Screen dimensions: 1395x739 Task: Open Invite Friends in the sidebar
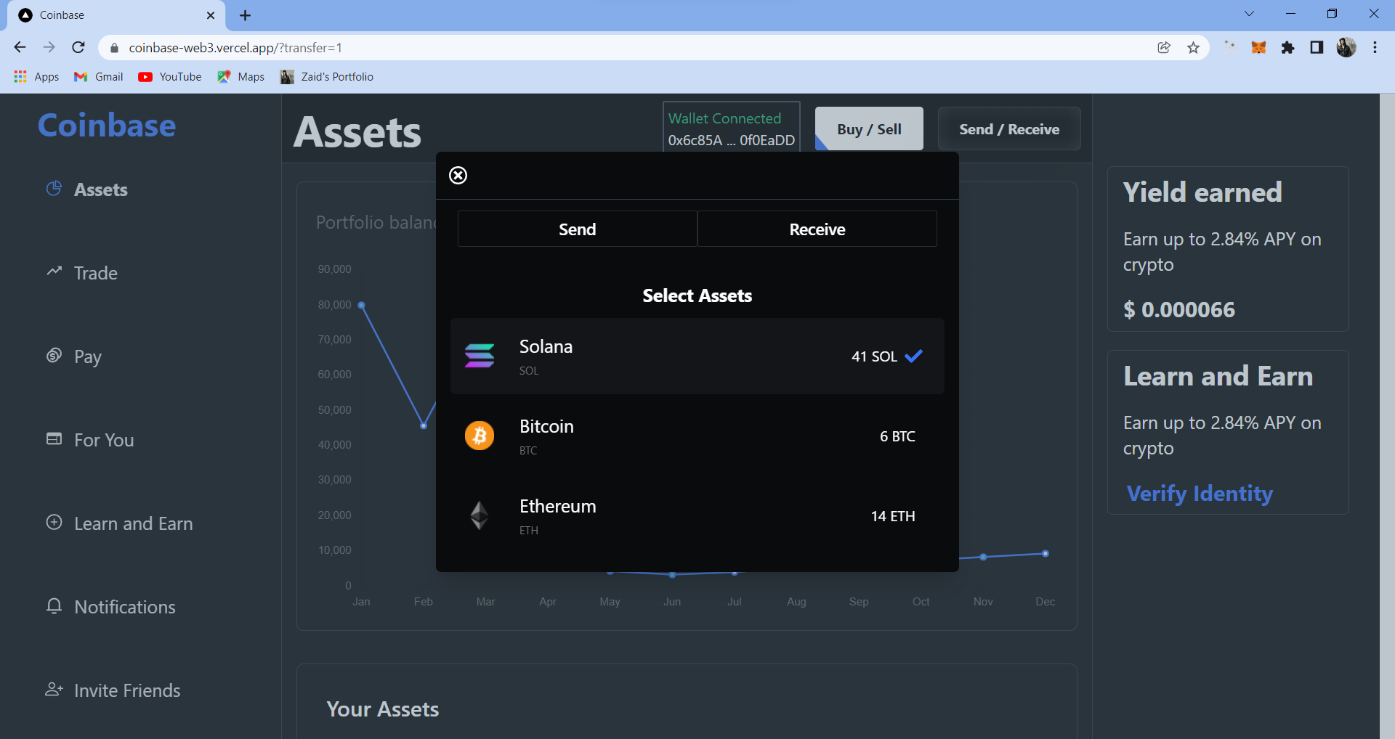(x=127, y=690)
